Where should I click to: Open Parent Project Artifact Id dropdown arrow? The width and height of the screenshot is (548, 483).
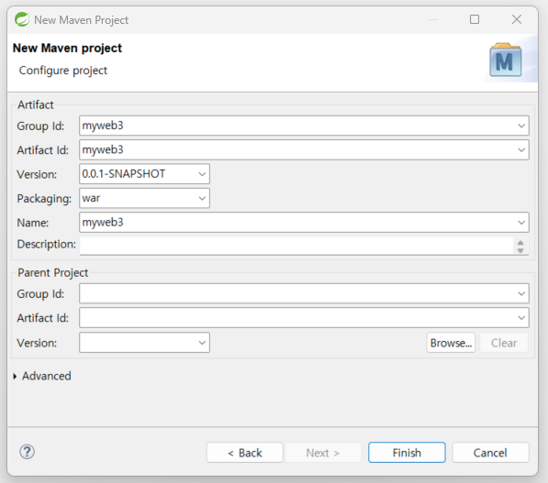tap(521, 318)
